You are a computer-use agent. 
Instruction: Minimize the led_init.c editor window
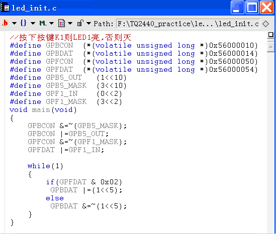coord(237,8)
